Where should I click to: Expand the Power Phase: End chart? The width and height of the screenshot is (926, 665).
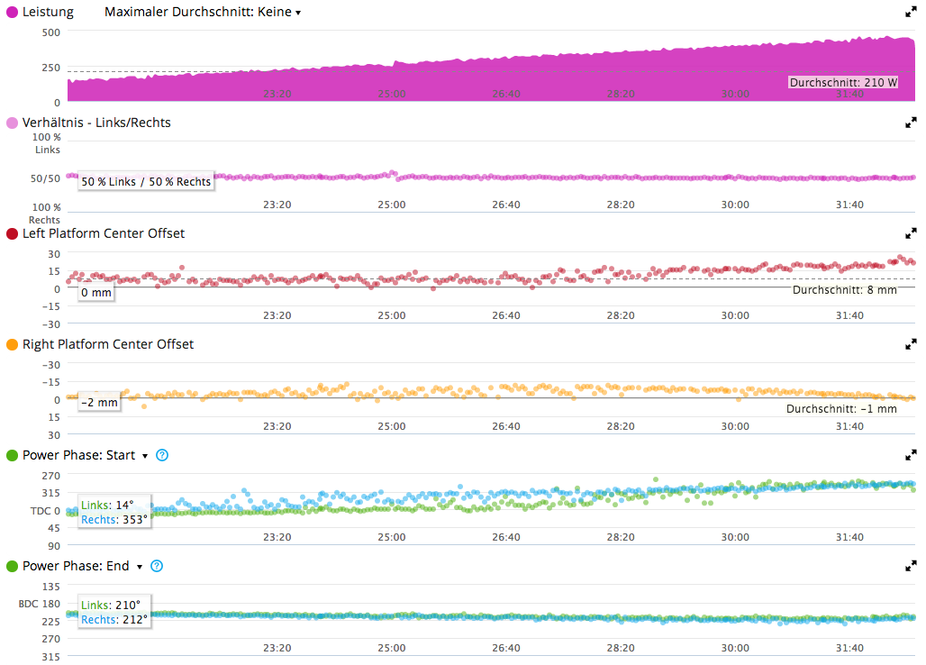(911, 566)
